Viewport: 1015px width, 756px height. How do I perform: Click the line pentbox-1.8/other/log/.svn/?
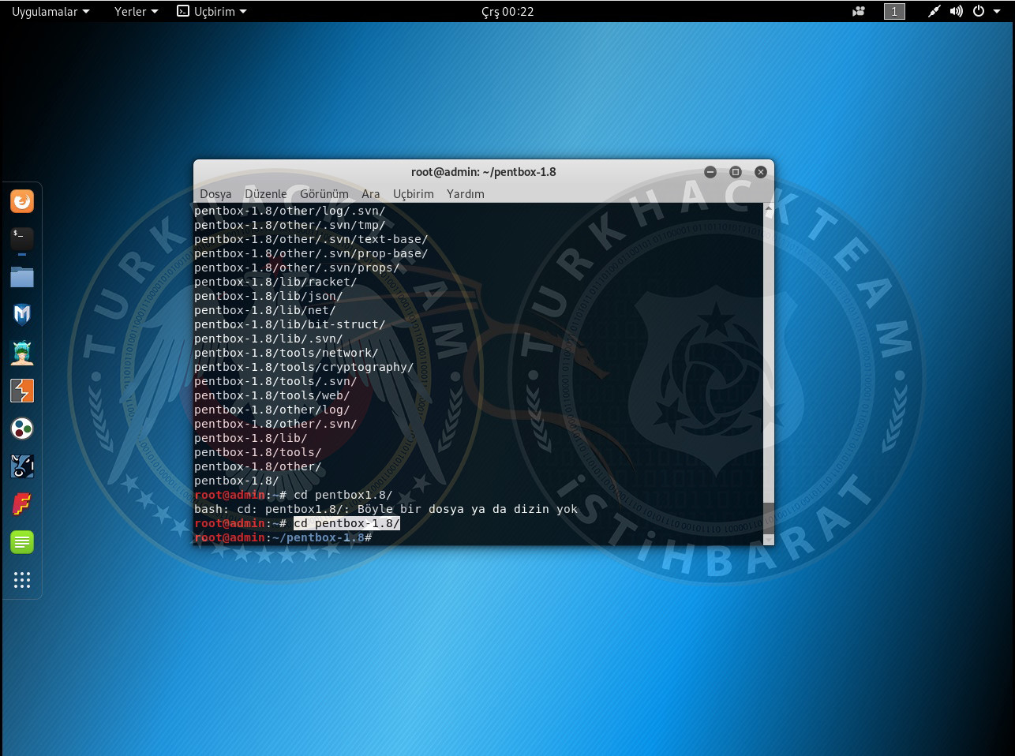click(290, 211)
